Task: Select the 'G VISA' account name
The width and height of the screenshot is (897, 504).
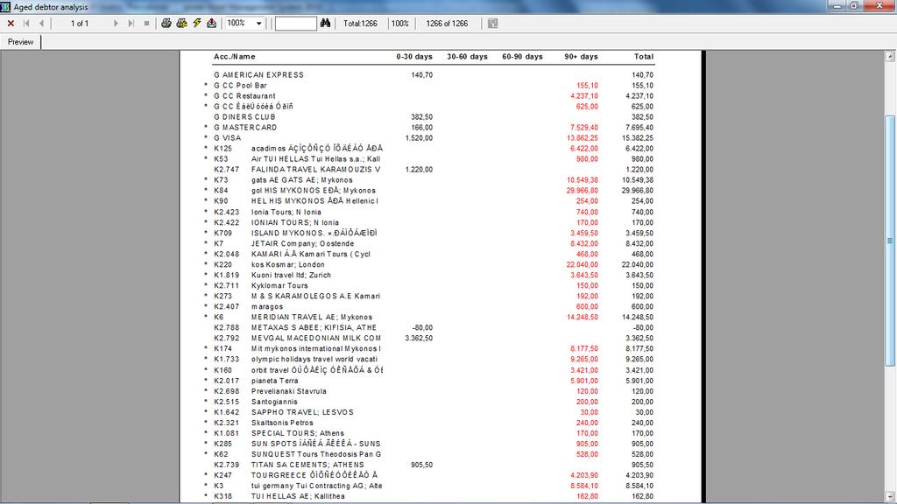Action: coord(227,138)
